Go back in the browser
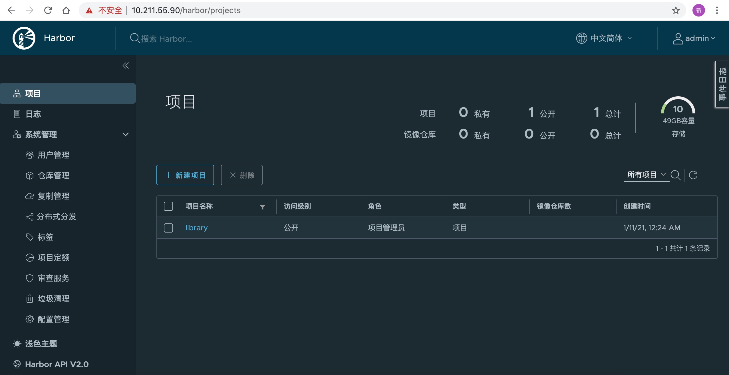Screen dimensions: 729x375 [11, 11]
